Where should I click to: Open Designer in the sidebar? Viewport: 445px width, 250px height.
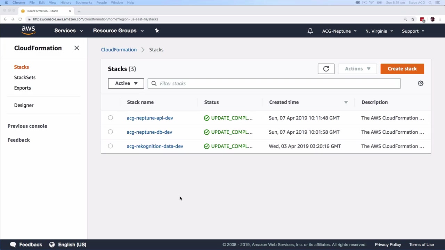click(x=24, y=105)
